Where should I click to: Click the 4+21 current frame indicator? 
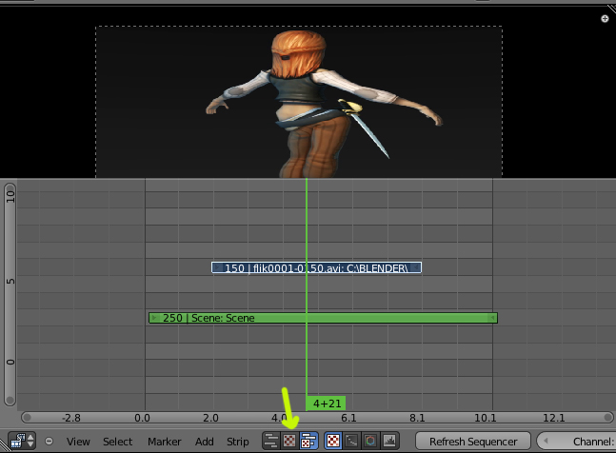click(326, 404)
